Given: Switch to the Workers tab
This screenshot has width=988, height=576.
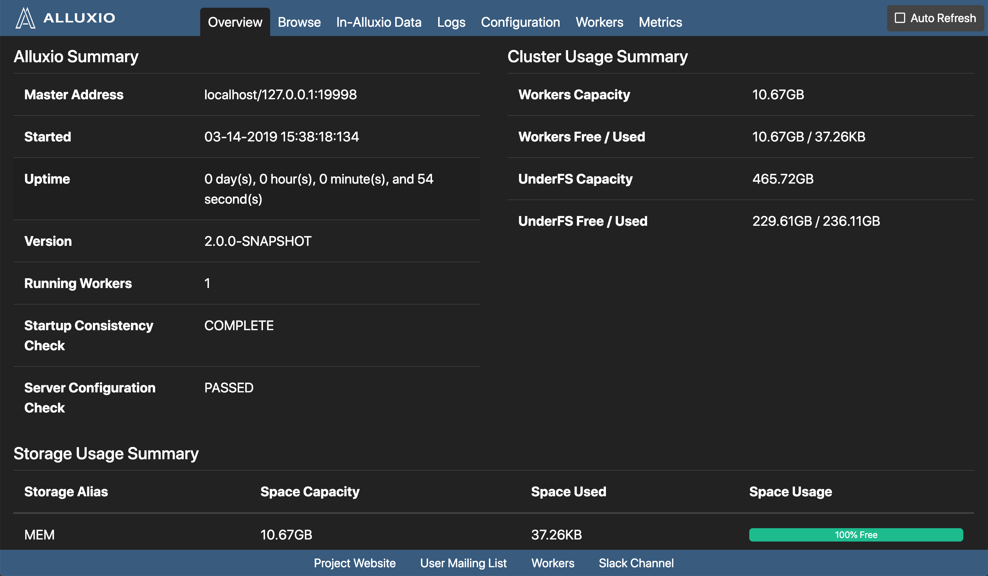Looking at the screenshot, I should pos(599,22).
